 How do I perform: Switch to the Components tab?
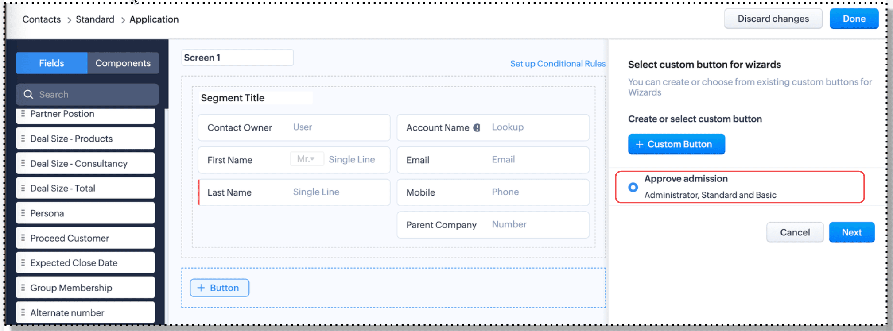(x=123, y=63)
